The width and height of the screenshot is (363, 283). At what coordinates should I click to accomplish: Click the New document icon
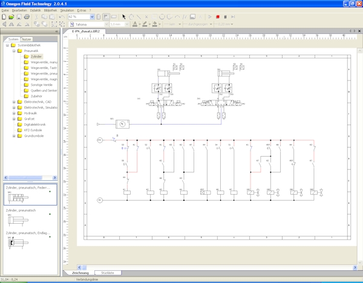[5, 17]
